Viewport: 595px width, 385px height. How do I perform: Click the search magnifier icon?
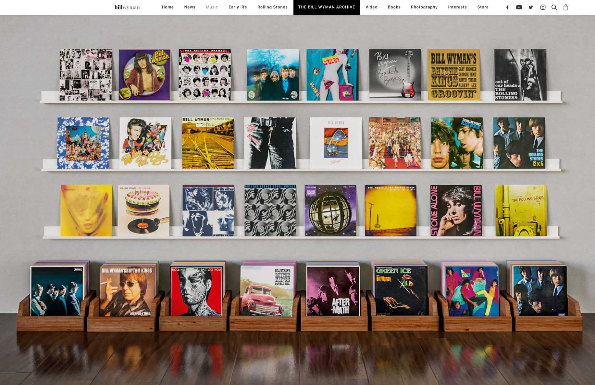[x=554, y=7]
